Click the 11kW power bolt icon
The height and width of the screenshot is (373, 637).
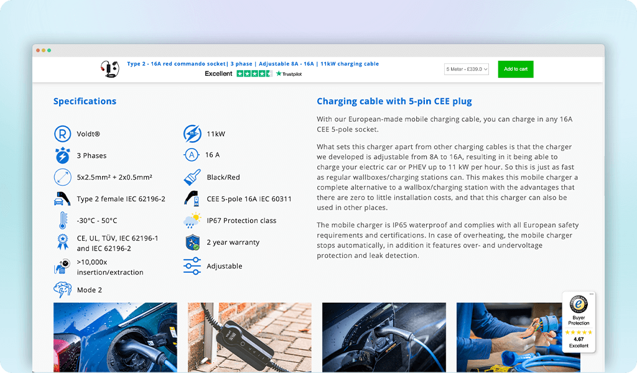(192, 134)
